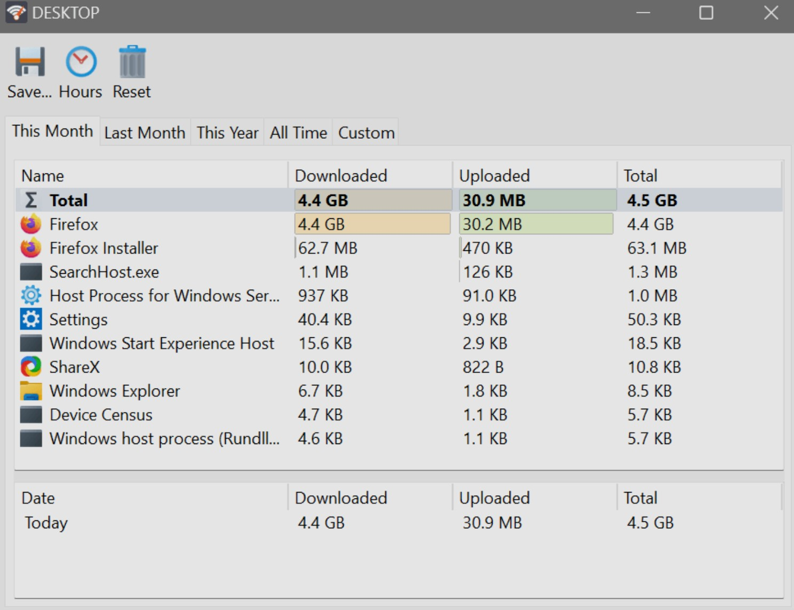Image resolution: width=794 pixels, height=610 pixels.
Task: Click the Total header in date table
Action: 699,497
